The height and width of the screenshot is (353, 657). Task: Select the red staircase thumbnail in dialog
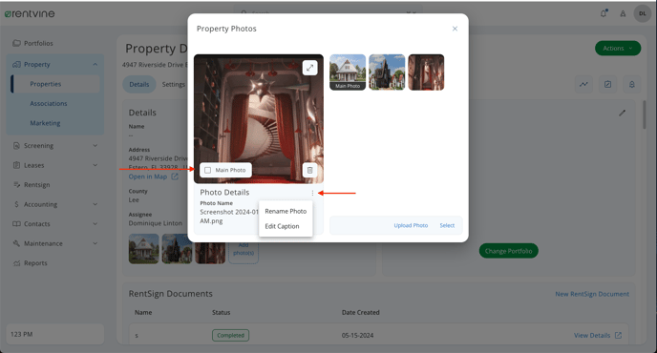(x=426, y=72)
